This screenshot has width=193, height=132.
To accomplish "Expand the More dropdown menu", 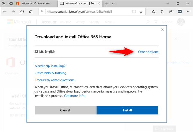I will pyautogui.click(x=110, y=22).
